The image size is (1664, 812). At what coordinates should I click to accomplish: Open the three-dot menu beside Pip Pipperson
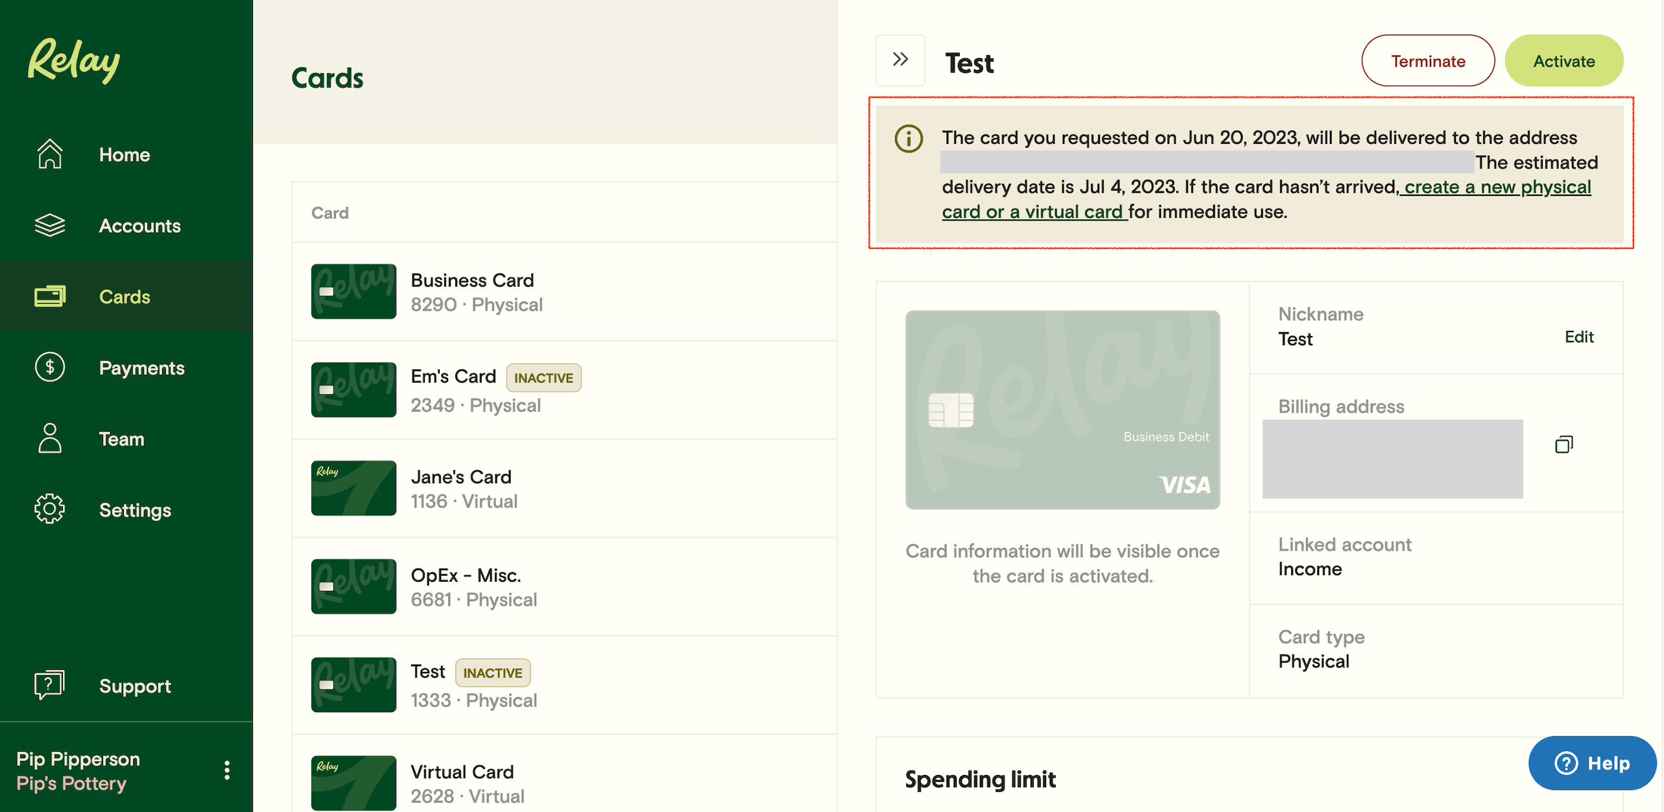227,769
